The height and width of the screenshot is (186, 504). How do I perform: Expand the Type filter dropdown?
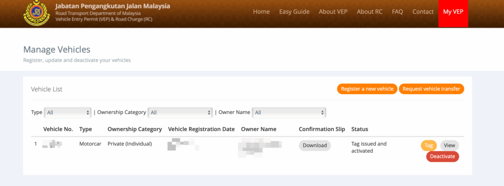click(x=68, y=112)
